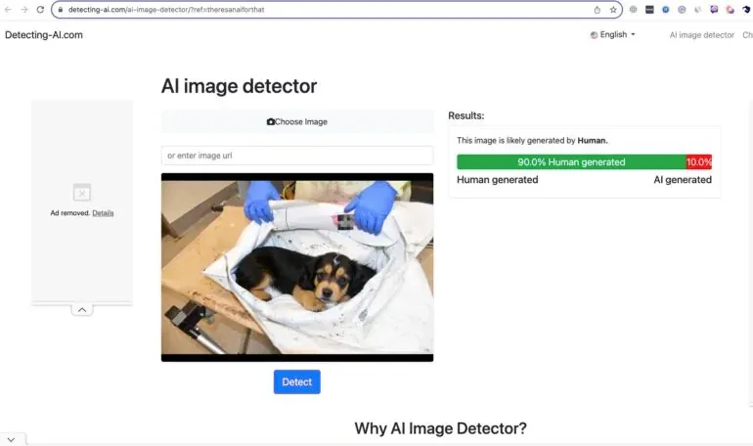This screenshot has width=753, height=446.
Task: Go forward with the browser forward arrow
Action: point(24,10)
